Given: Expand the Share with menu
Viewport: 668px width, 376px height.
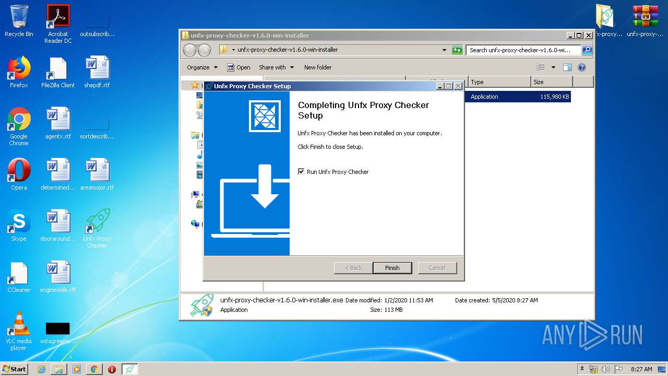Looking at the screenshot, I should pyautogui.click(x=276, y=67).
